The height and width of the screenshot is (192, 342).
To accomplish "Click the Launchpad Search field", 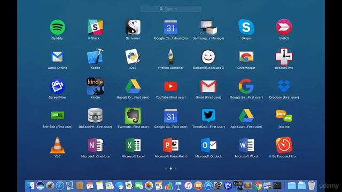I will [x=171, y=9].
